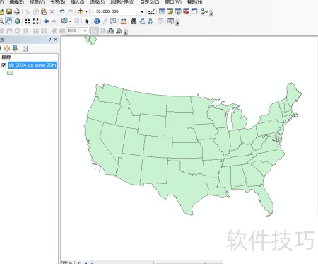318x264 pixels.
Task: Save the map document
Action: point(9,11)
